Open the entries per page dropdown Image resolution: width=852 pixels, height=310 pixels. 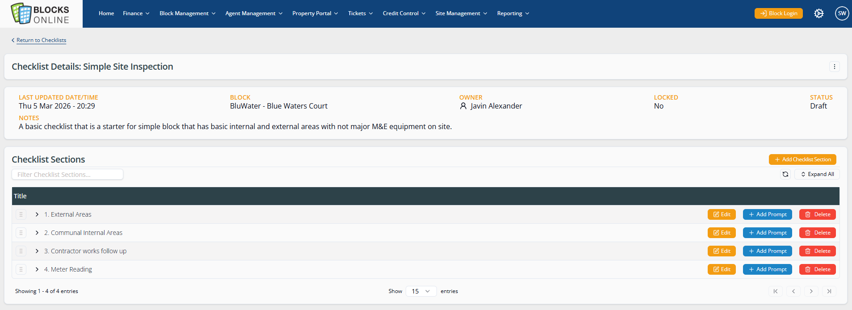420,291
